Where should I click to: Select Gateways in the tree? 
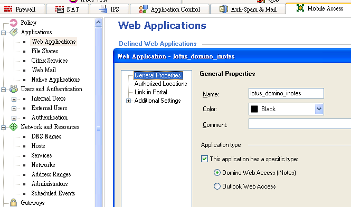click(x=33, y=203)
